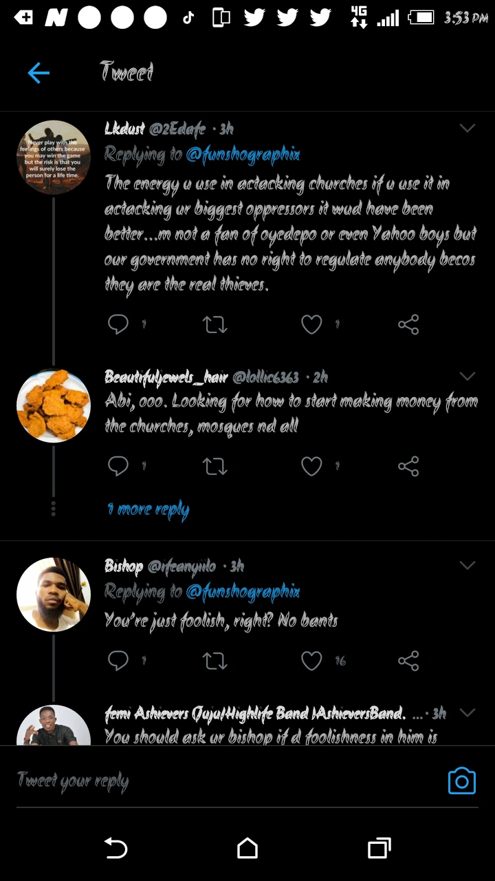Like Beautifuljewels_hair's reply with the heart
The width and height of the screenshot is (495, 881).
point(311,467)
